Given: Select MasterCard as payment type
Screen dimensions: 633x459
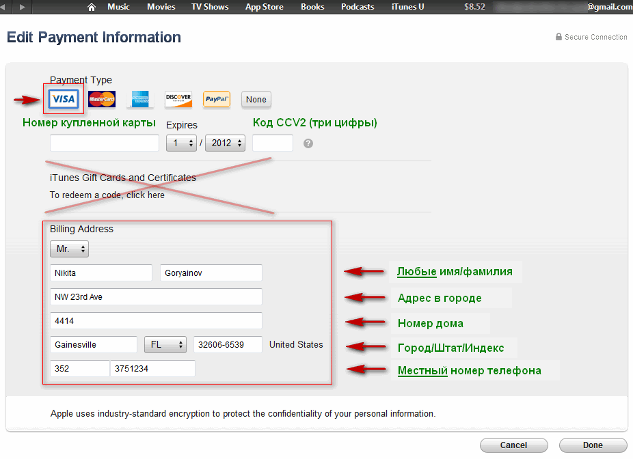Looking at the screenshot, I should pos(102,99).
